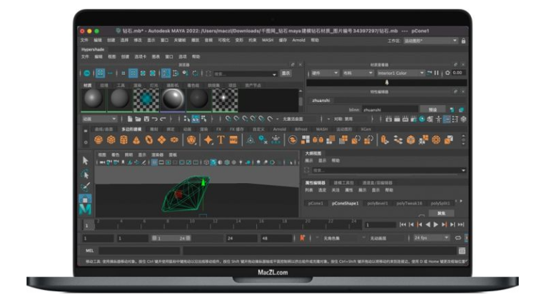This screenshot has height=304, width=551.
Task: Click the Redo arrow on status line
Action: (x=163, y=119)
